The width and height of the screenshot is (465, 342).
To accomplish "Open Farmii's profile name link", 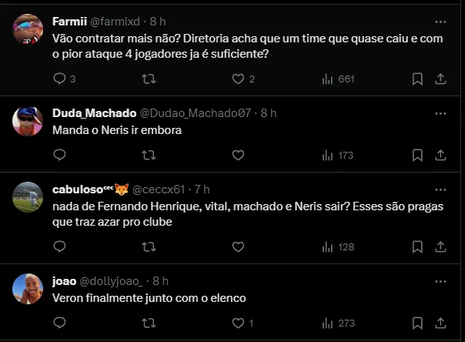I will tap(70, 21).
